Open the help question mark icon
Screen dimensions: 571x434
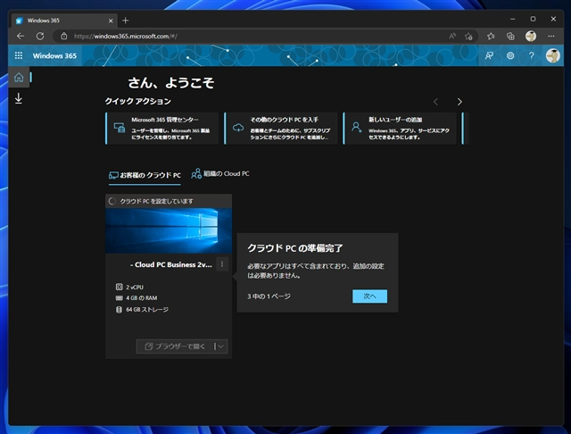point(532,55)
